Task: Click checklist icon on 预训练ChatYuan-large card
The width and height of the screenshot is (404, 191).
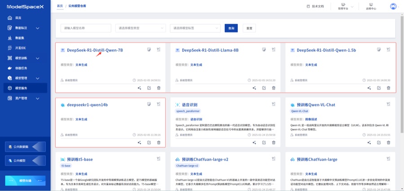Action: [389, 159]
